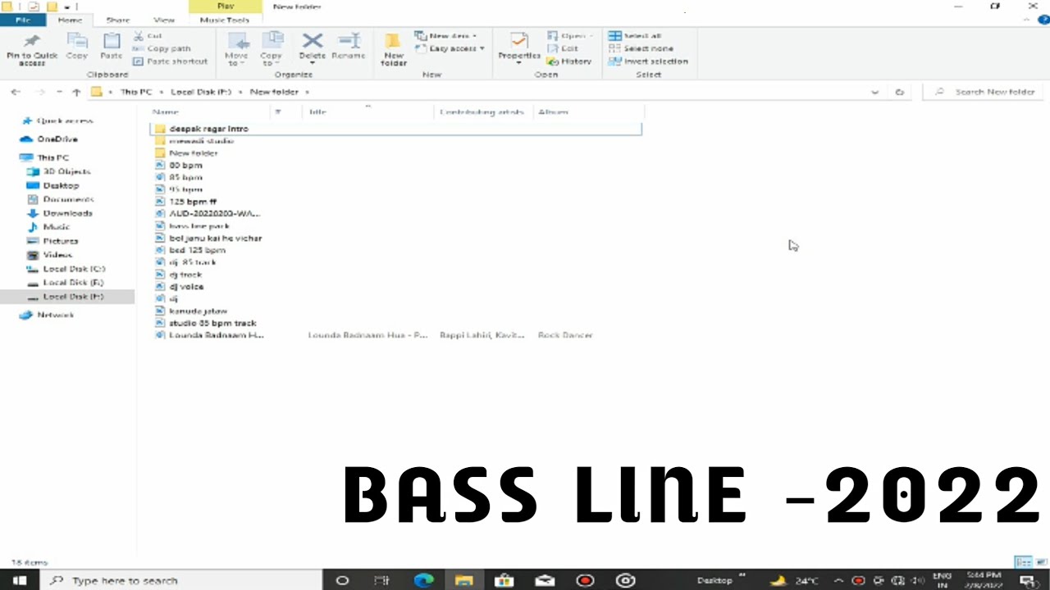Click Paste shortcut in ribbon

coord(170,61)
